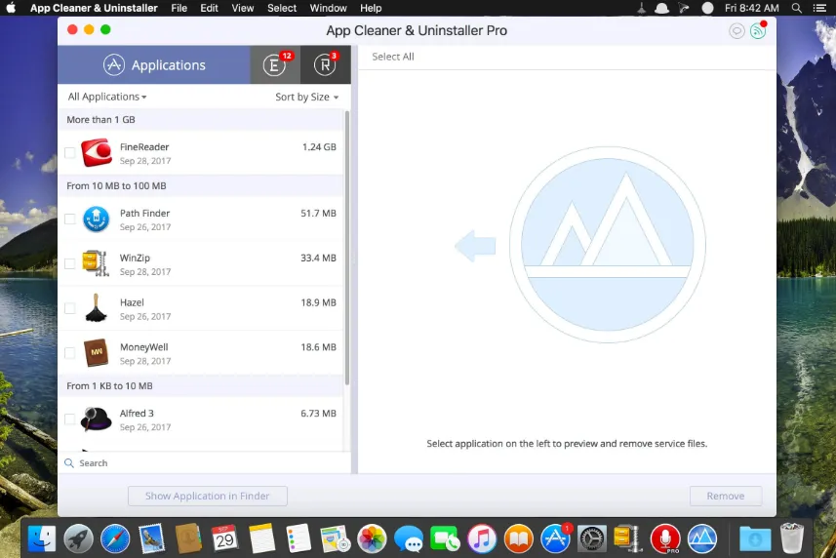Click the More than 1 GB group header
836x558 pixels.
pos(201,120)
